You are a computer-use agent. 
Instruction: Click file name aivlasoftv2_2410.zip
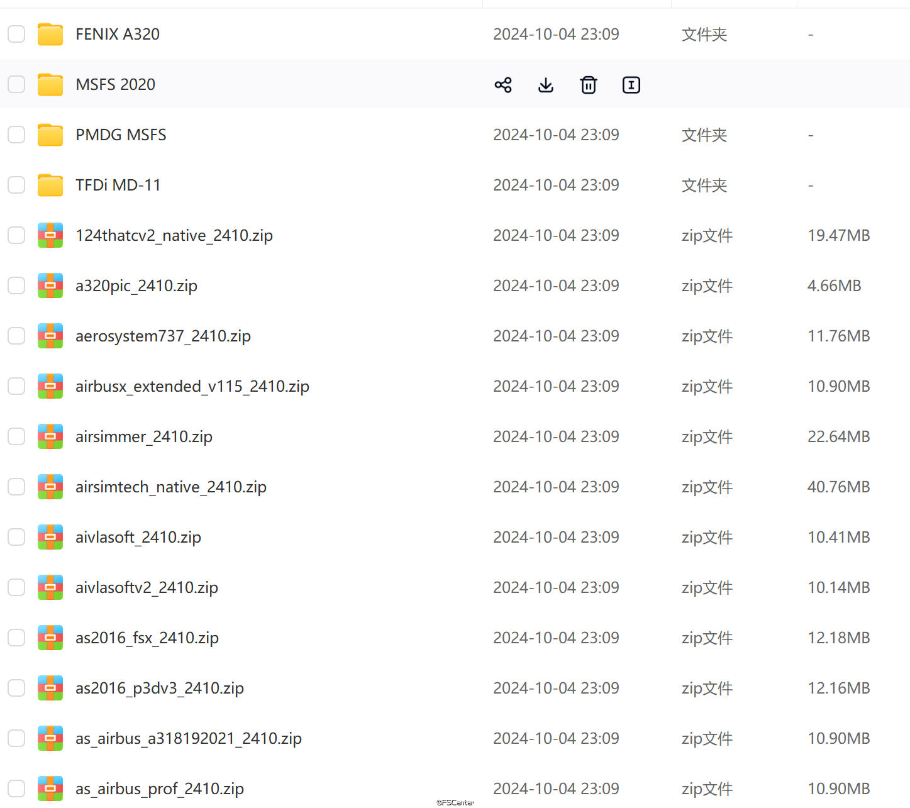pyautogui.click(x=147, y=588)
